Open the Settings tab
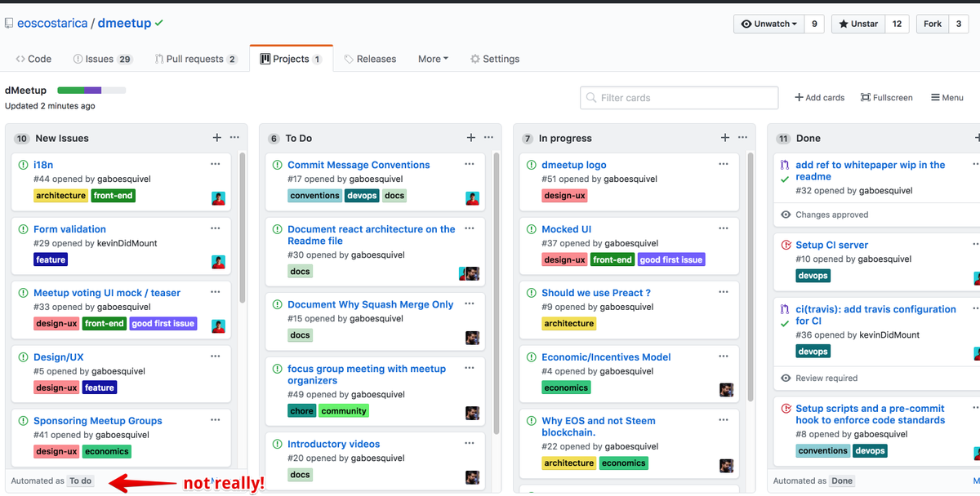The image size is (980, 496). tap(495, 59)
